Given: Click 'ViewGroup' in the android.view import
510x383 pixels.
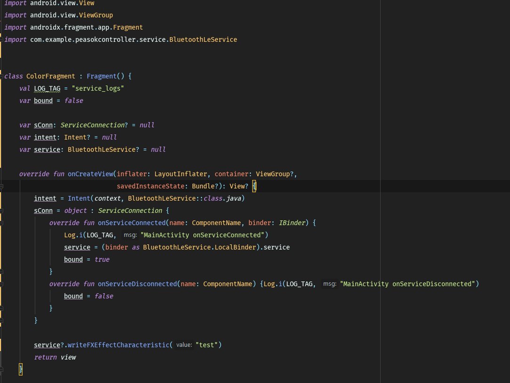Looking at the screenshot, I should (96, 15).
